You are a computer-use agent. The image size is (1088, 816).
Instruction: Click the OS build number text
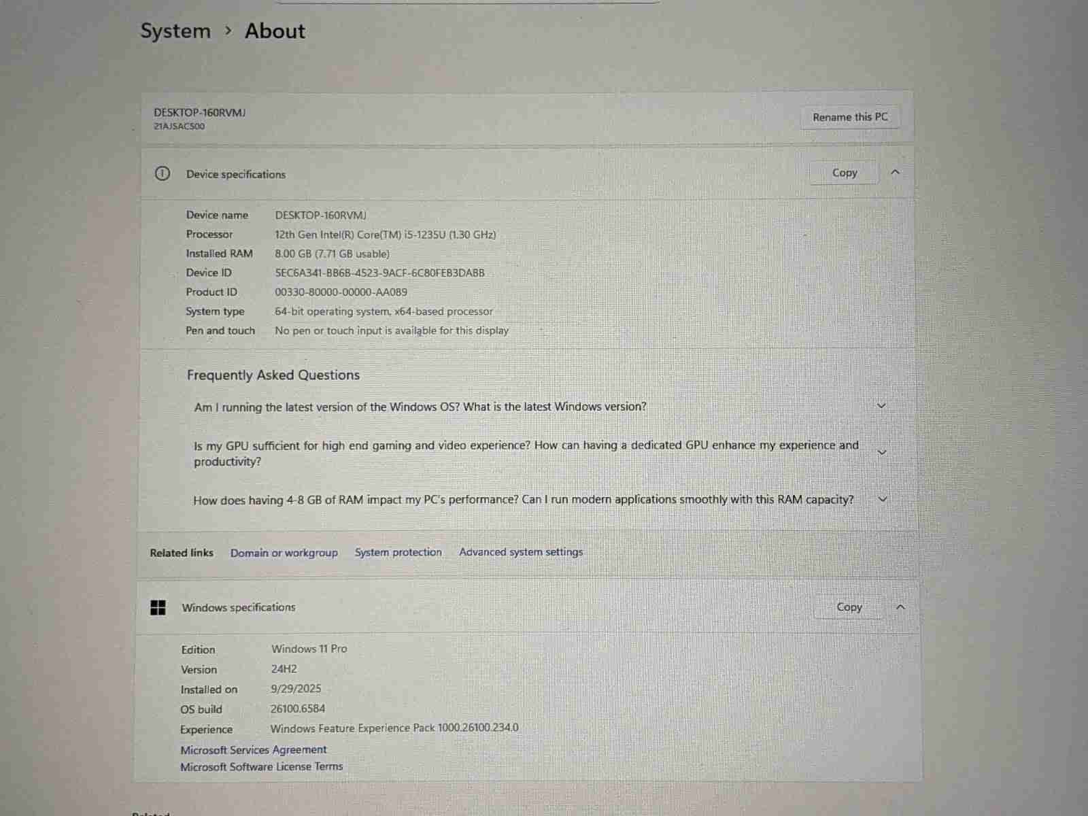click(297, 709)
